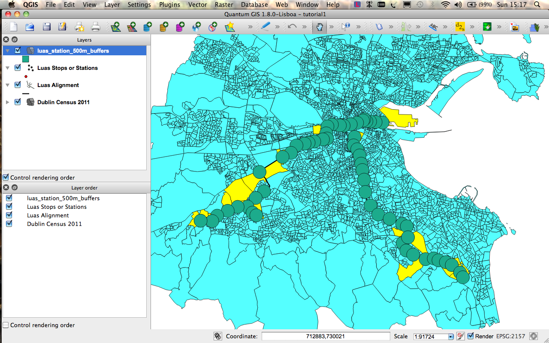
Task: Click the Undo arrow icon
Action: point(292,27)
